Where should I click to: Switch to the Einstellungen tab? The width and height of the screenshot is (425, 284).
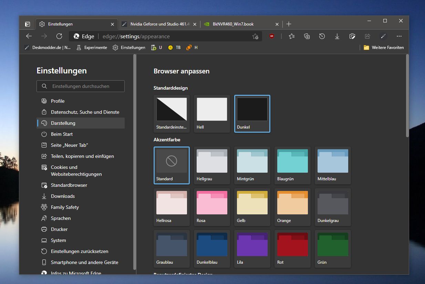tap(76, 24)
